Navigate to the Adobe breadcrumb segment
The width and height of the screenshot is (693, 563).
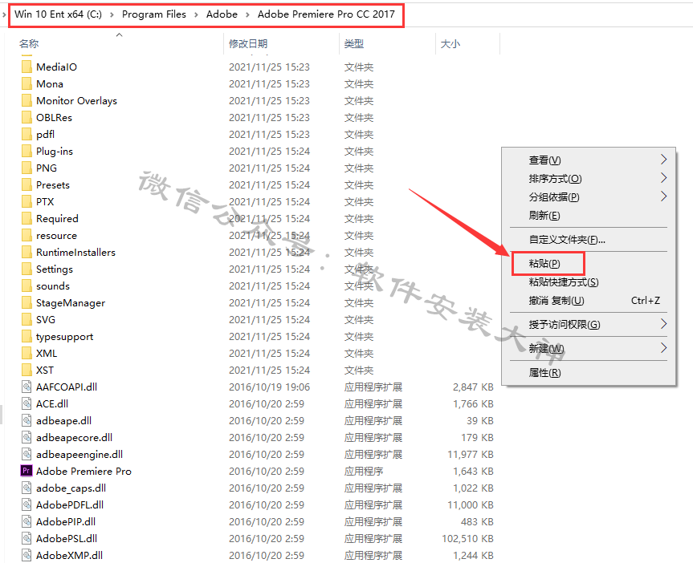[222, 14]
